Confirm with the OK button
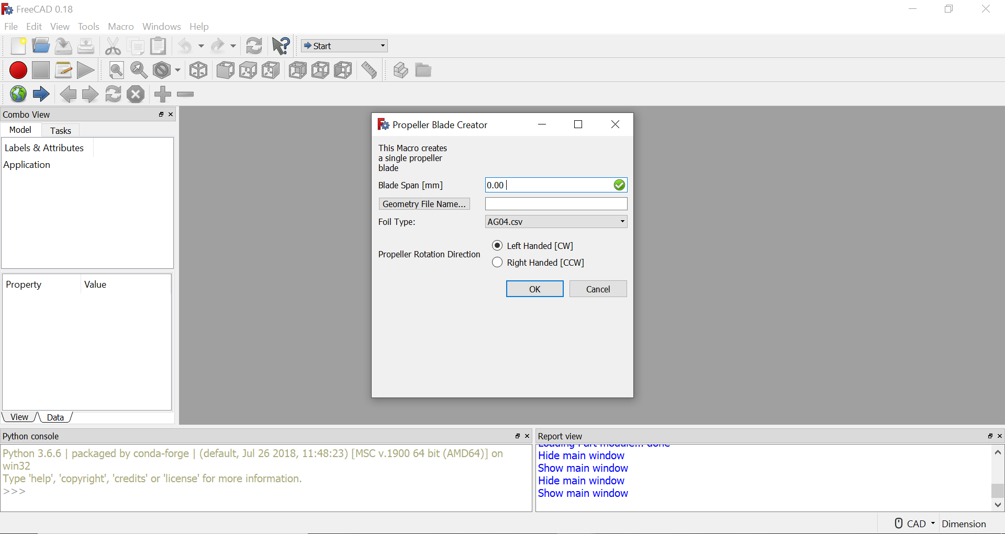 click(534, 289)
